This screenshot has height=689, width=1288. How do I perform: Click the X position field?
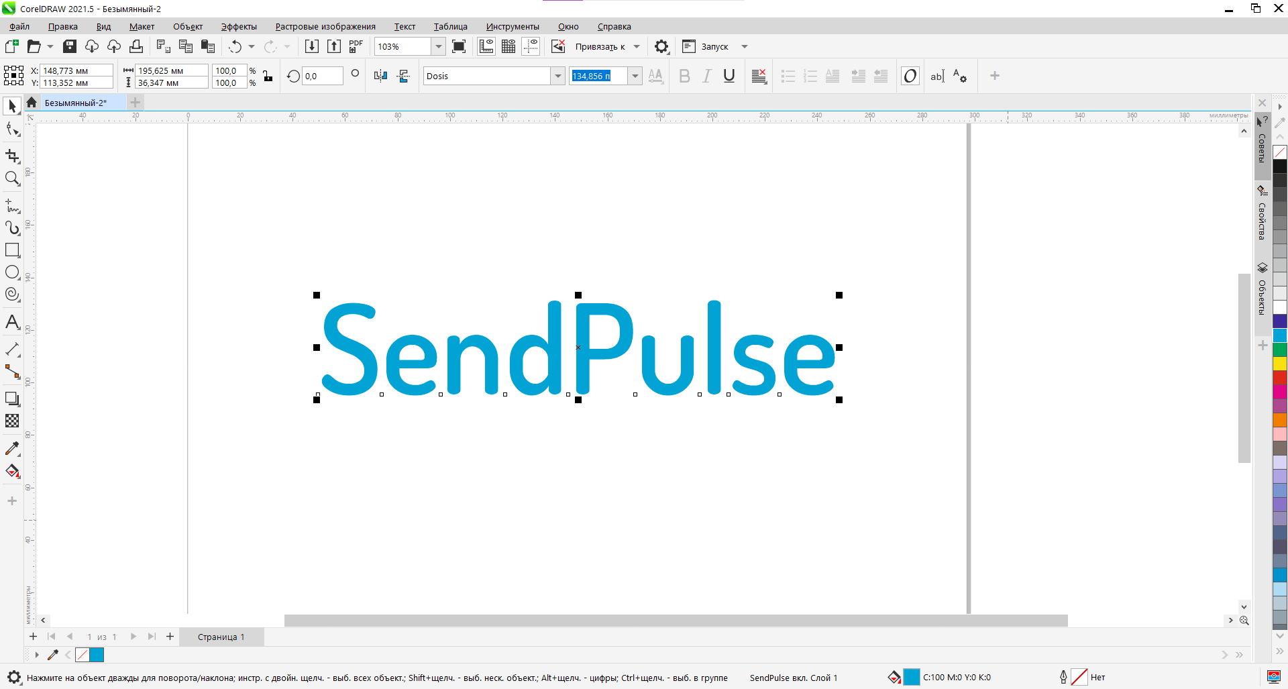[76, 70]
